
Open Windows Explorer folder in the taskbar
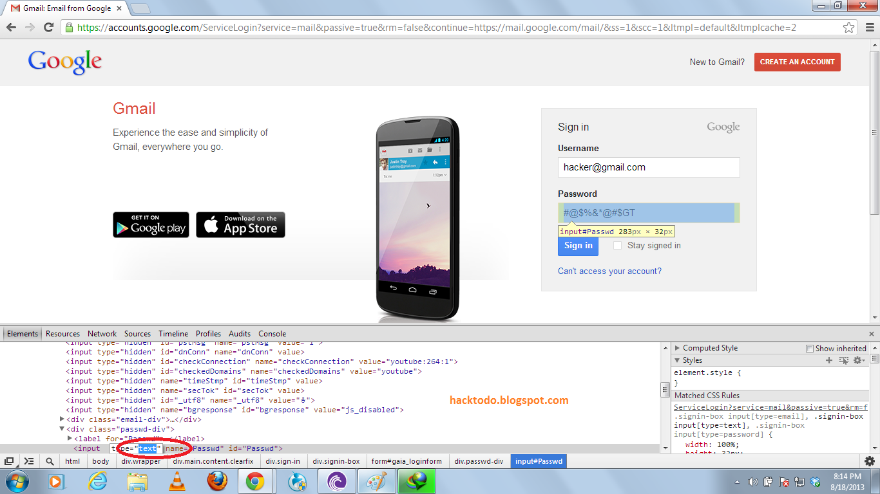click(x=137, y=481)
